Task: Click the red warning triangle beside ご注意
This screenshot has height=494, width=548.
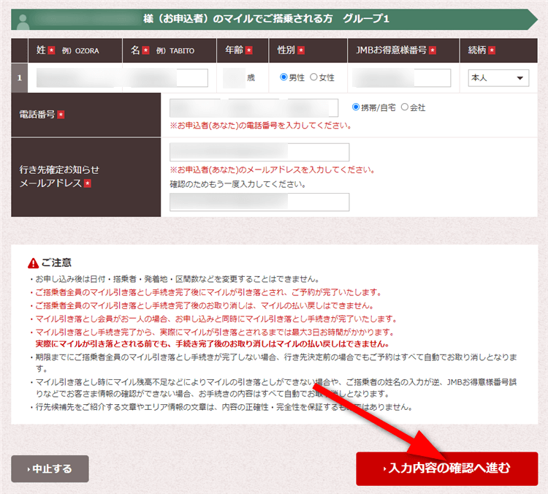Action: pyautogui.click(x=33, y=263)
